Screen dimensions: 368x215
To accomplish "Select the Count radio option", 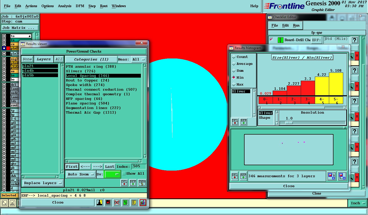I will click(234, 57).
